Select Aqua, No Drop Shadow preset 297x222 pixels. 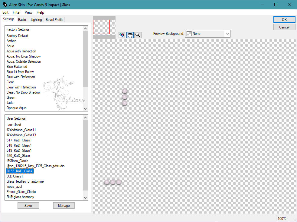[x=24, y=56]
